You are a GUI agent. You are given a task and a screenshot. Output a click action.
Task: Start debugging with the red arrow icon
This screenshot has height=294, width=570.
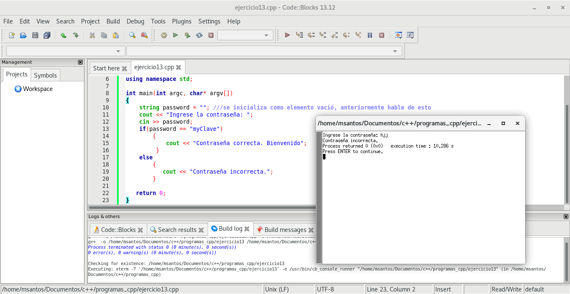(x=287, y=35)
